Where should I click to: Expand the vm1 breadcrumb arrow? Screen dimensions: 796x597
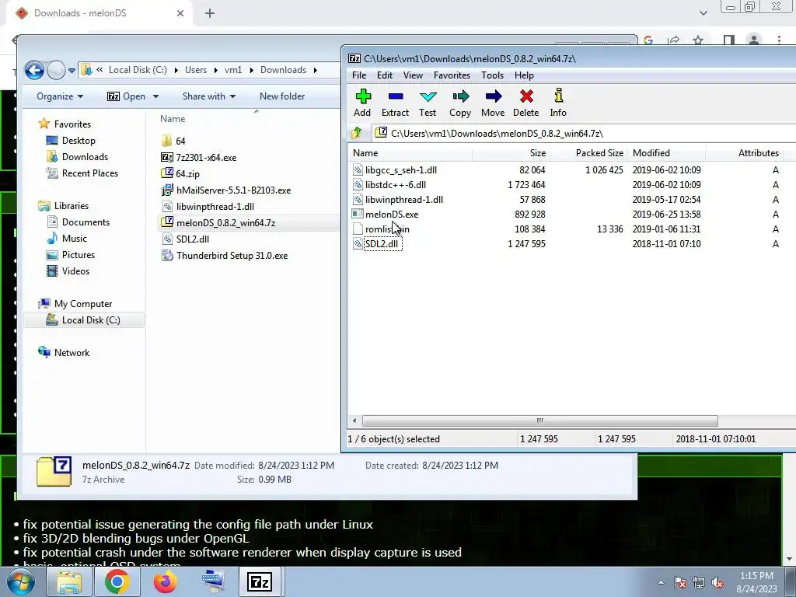pyautogui.click(x=251, y=70)
